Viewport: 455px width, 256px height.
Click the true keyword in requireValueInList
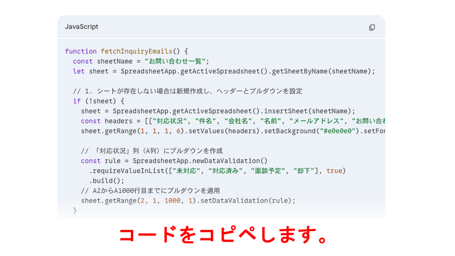point(334,171)
